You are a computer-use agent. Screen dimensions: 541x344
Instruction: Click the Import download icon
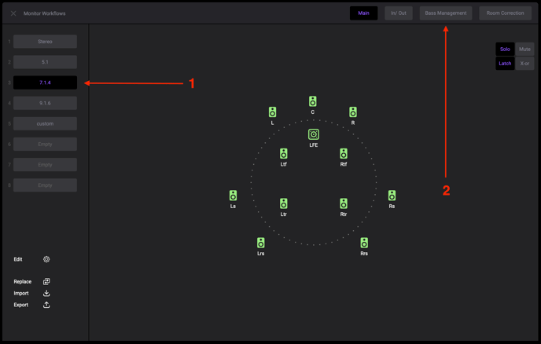(46, 293)
